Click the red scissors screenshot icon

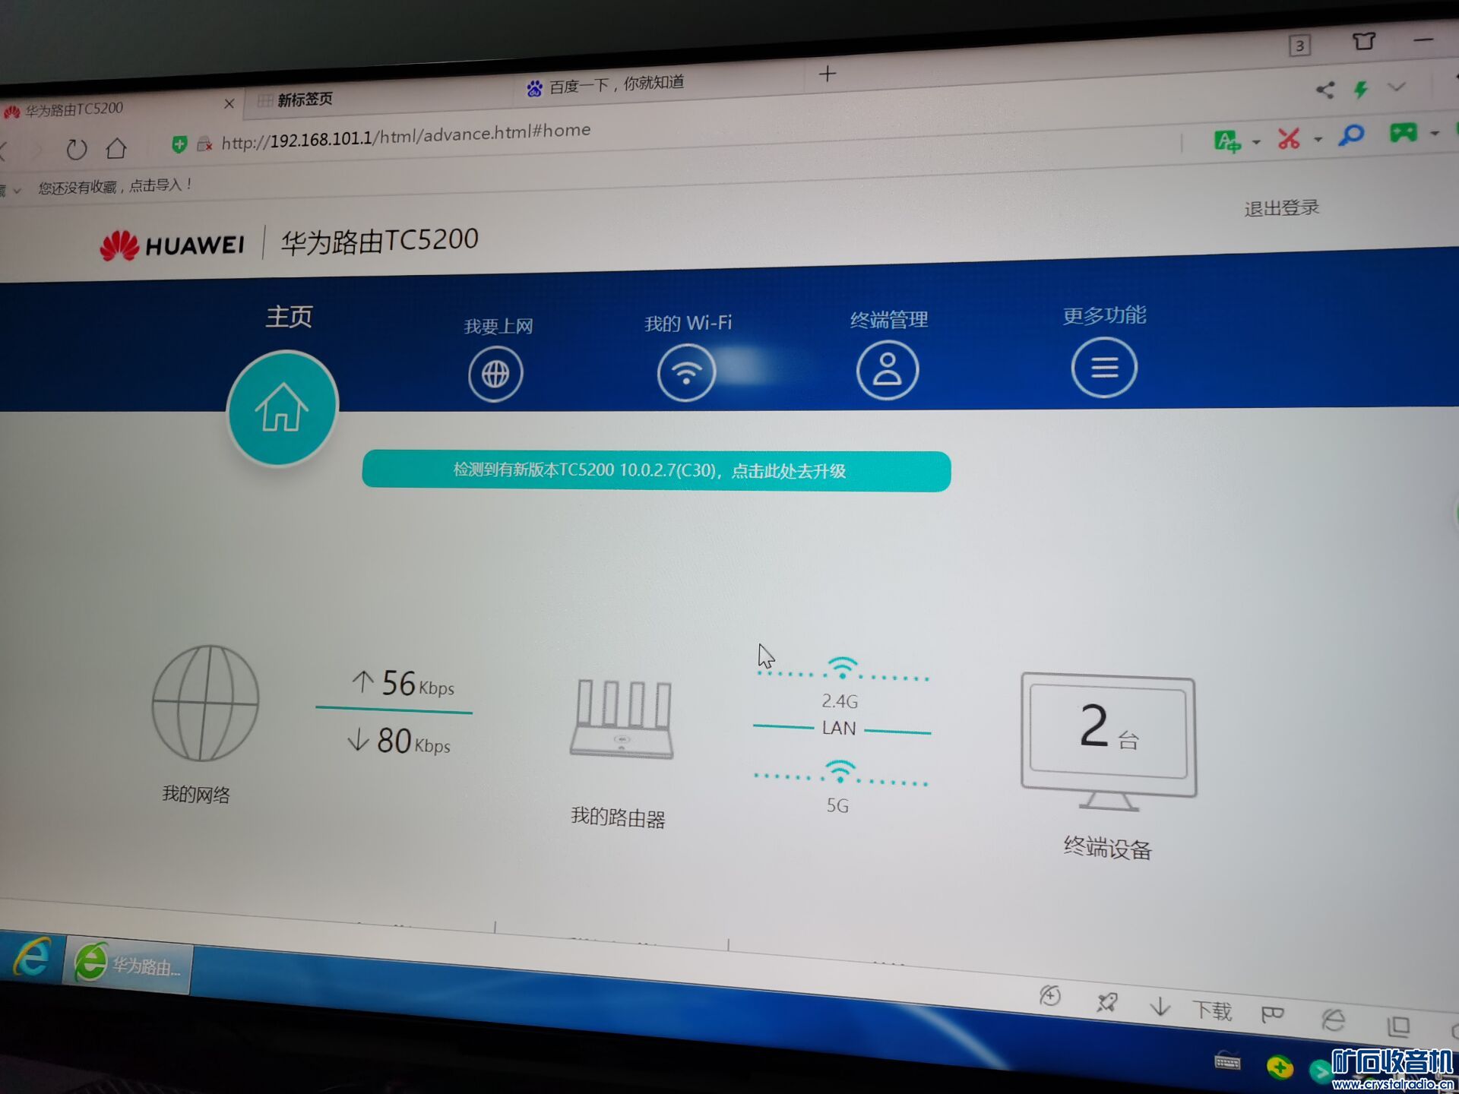1289,139
